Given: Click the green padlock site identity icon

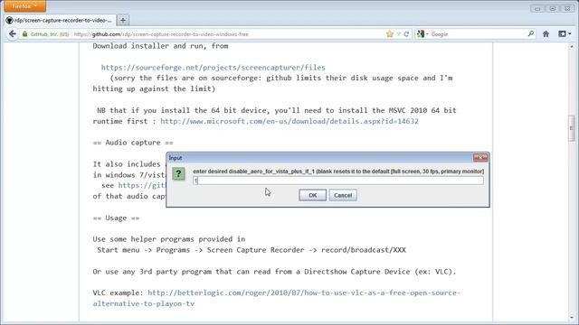Looking at the screenshot, I should pos(24,34).
